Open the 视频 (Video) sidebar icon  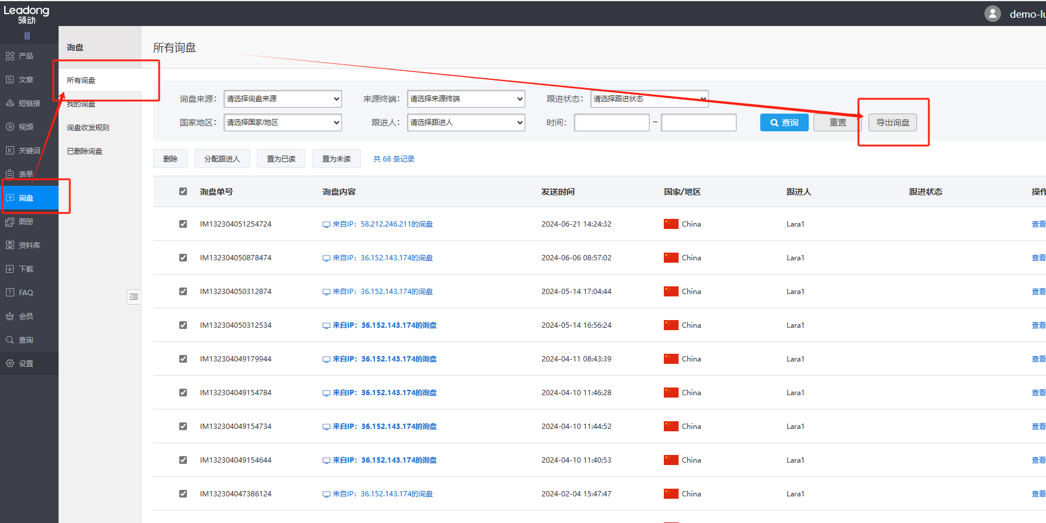pos(10,127)
